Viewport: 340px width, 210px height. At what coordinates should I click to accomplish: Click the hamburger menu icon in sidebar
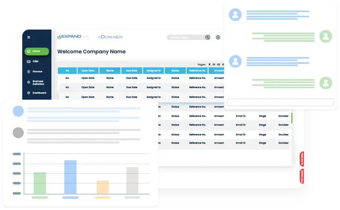click(x=29, y=37)
